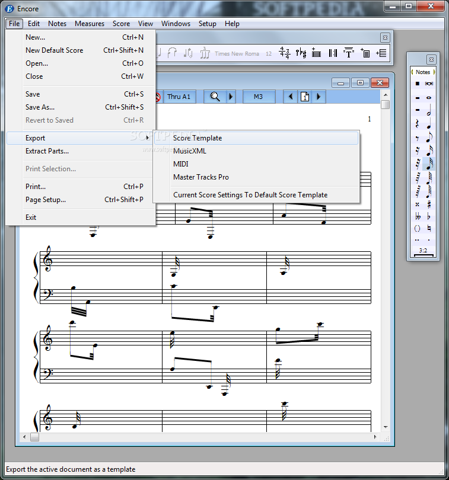449x480 pixels.
Task: Switch Notes palette to next palette
Action: pos(434,72)
